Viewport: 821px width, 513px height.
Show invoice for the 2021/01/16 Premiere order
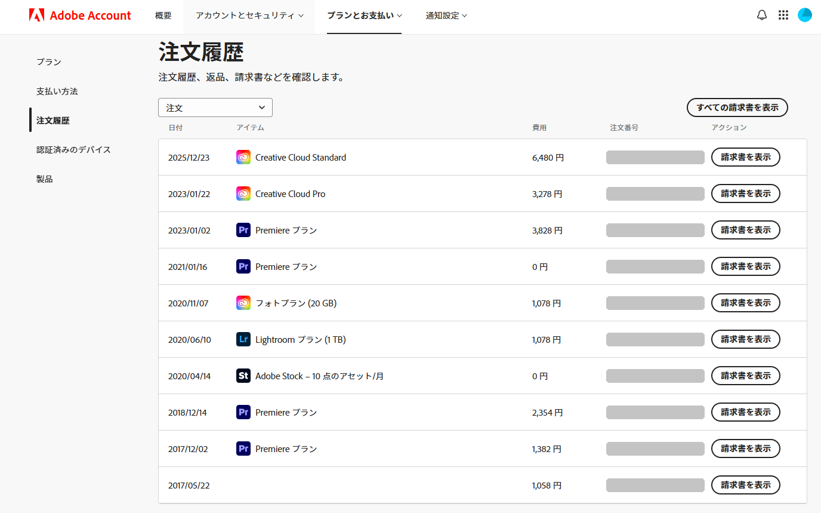pyautogui.click(x=746, y=266)
